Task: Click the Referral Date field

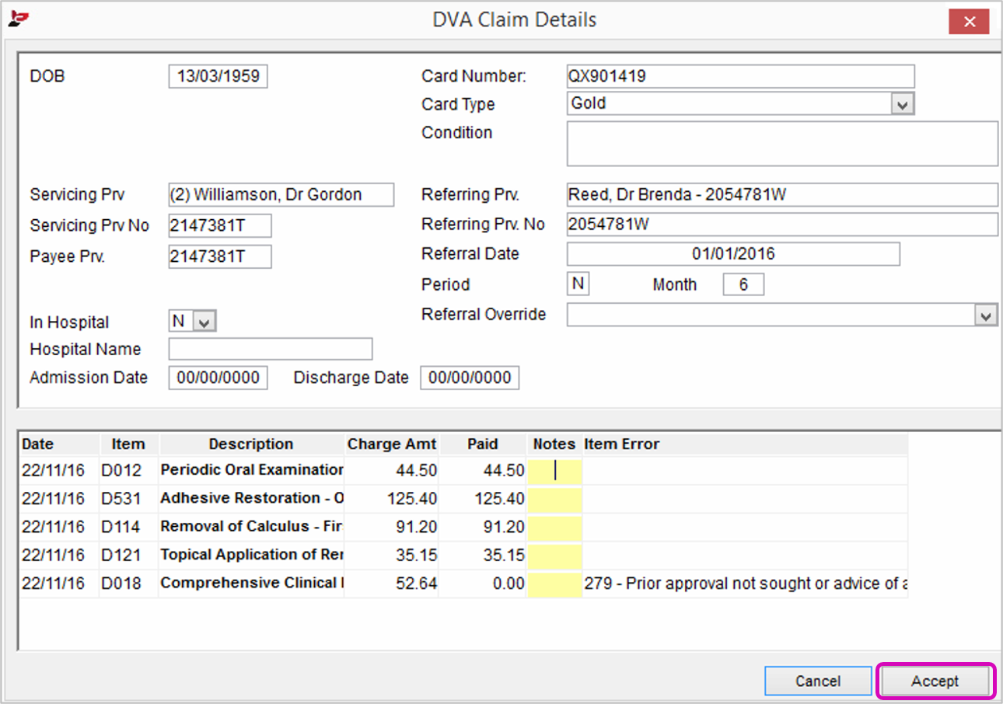Action: tap(733, 254)
